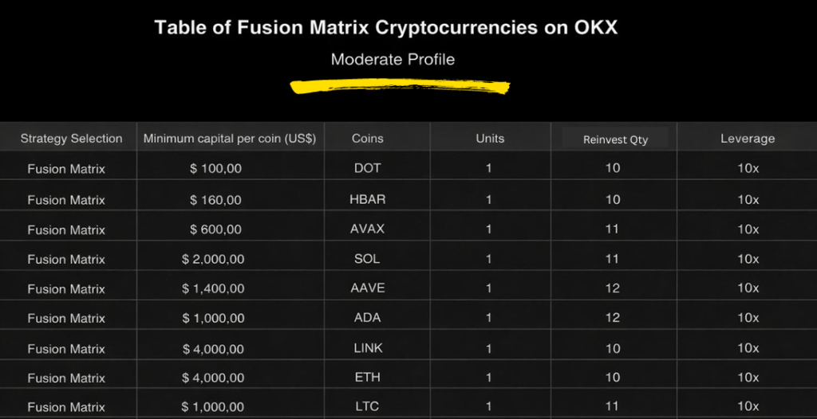Screen dimensions: 817x419
Task: Click the Leverage column header
Action: tap(748, 139)
